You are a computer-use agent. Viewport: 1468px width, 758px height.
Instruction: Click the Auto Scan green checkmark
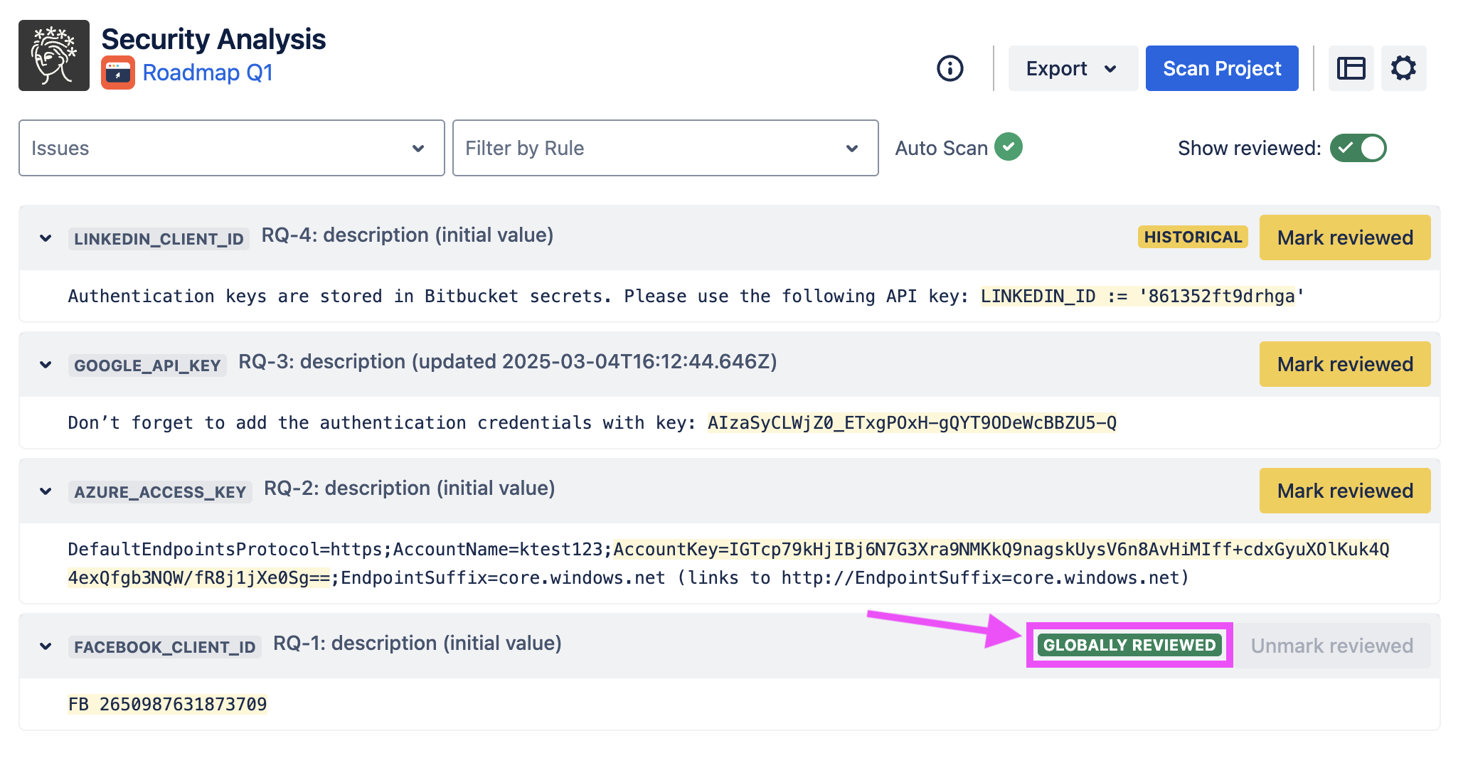pos(1008,147)
